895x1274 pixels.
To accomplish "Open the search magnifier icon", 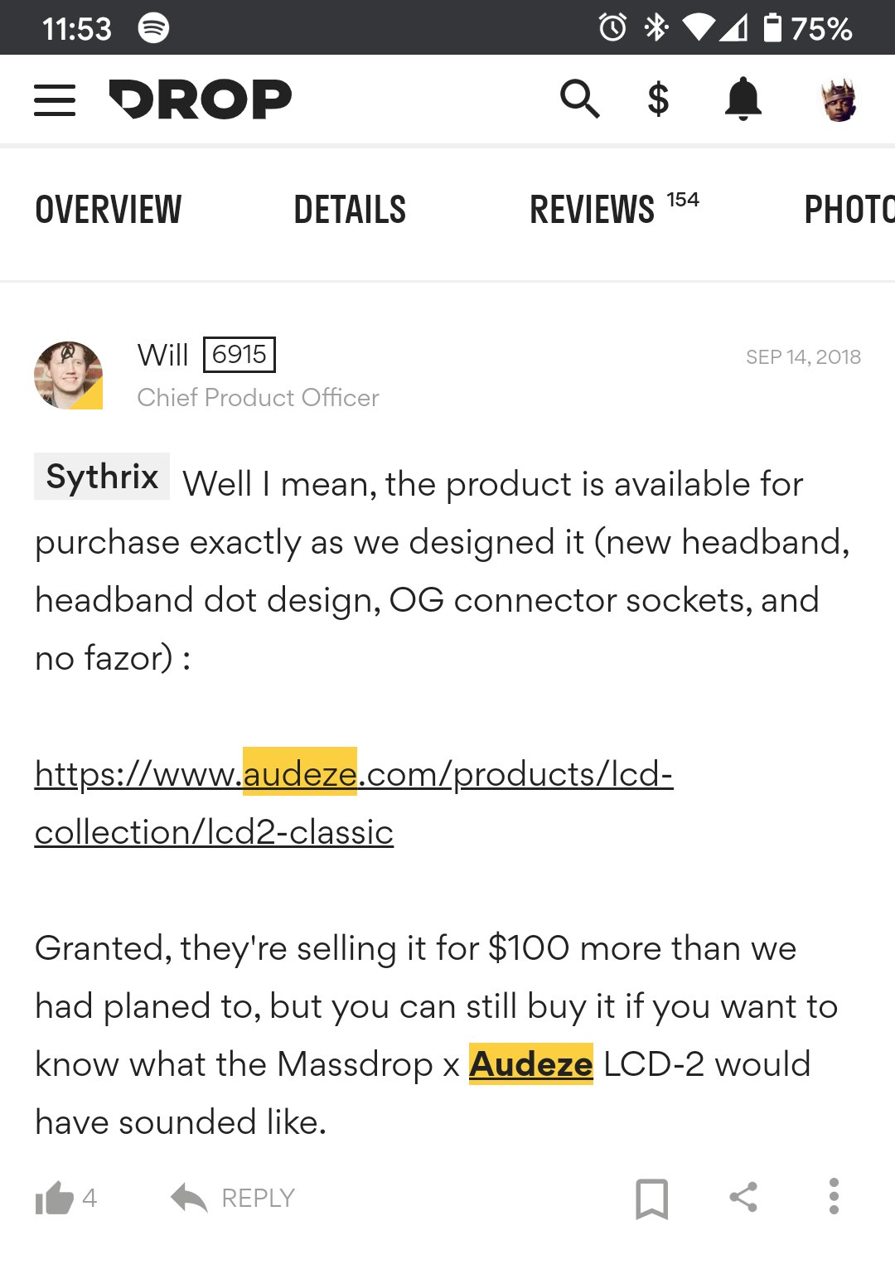I will [579, 99].
